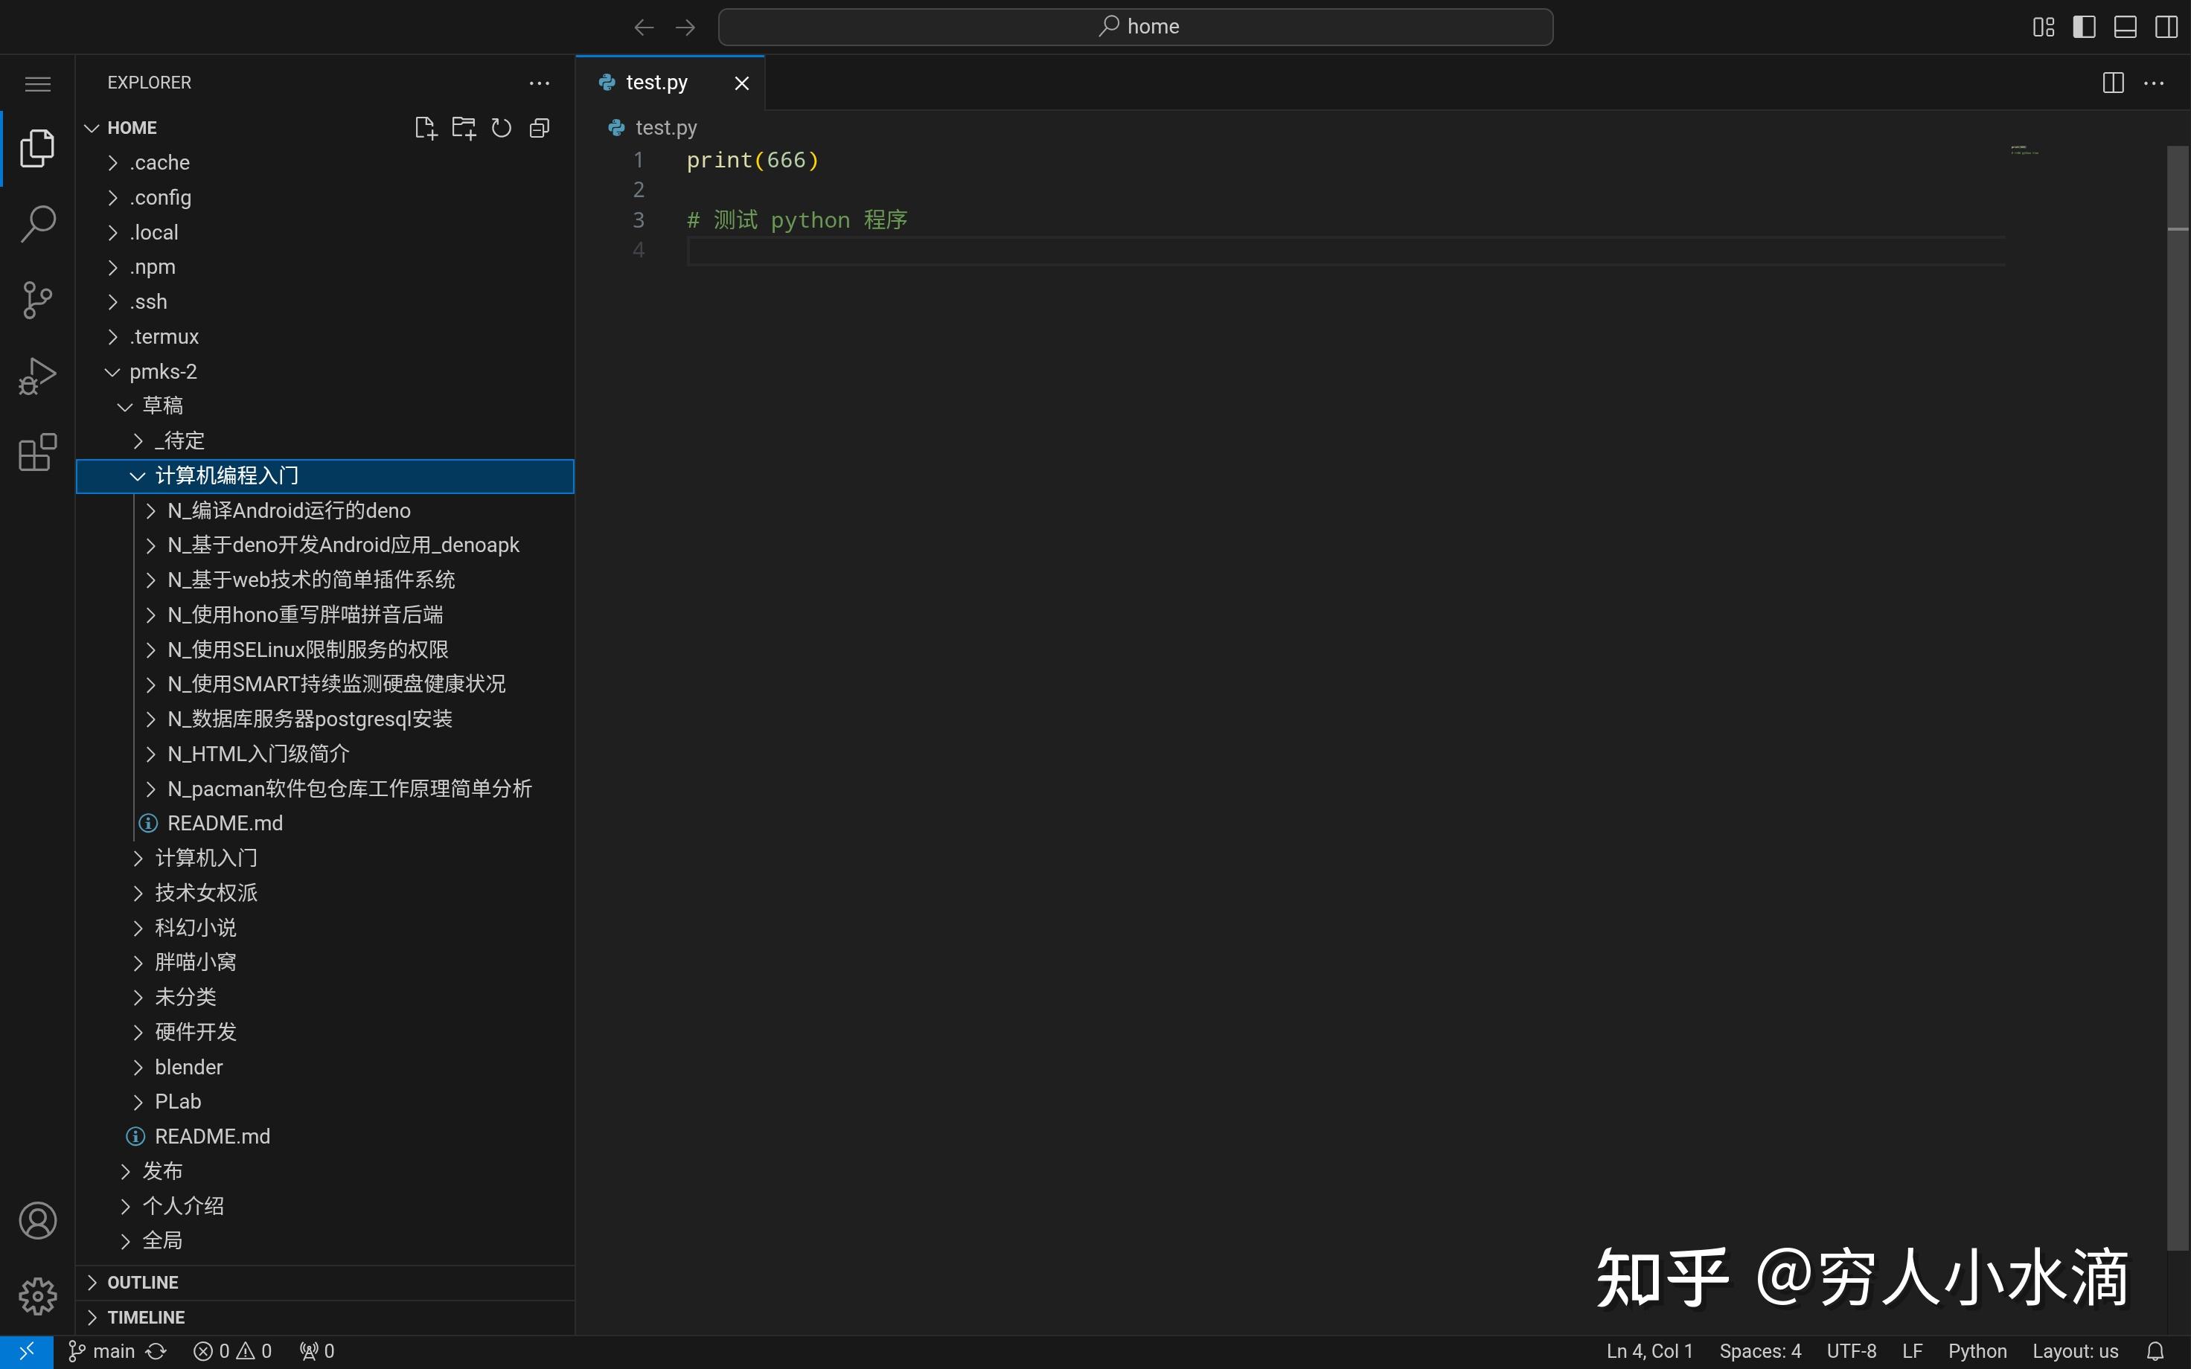Collapse all folders in Explorer

(539, 128)
